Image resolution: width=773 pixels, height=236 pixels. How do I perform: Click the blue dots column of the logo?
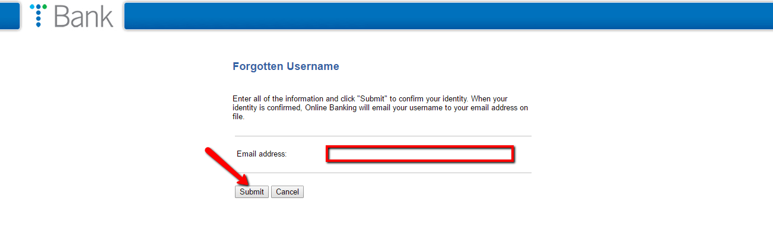click(38, 17)
